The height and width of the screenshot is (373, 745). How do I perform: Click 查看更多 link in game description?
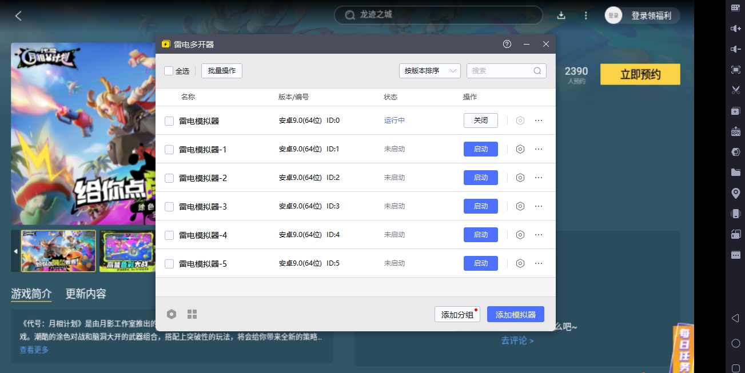click(x=34, y=350)
